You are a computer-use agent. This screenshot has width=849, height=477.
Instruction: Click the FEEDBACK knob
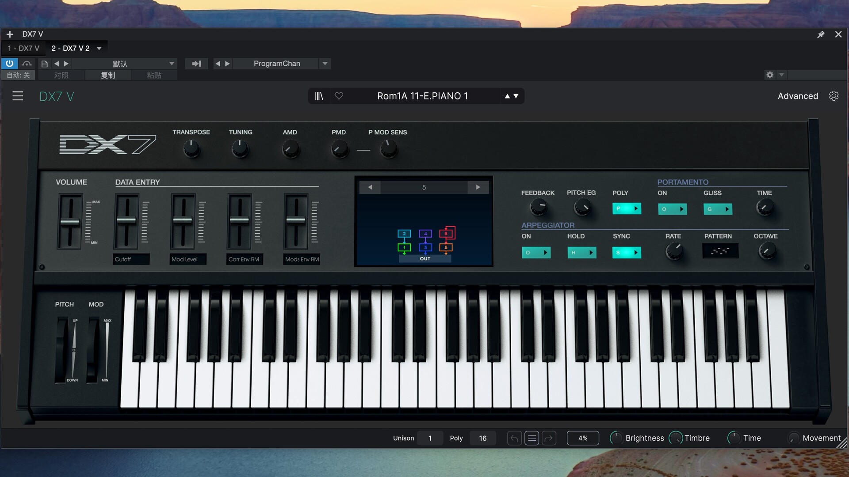(x=538, y=206)
